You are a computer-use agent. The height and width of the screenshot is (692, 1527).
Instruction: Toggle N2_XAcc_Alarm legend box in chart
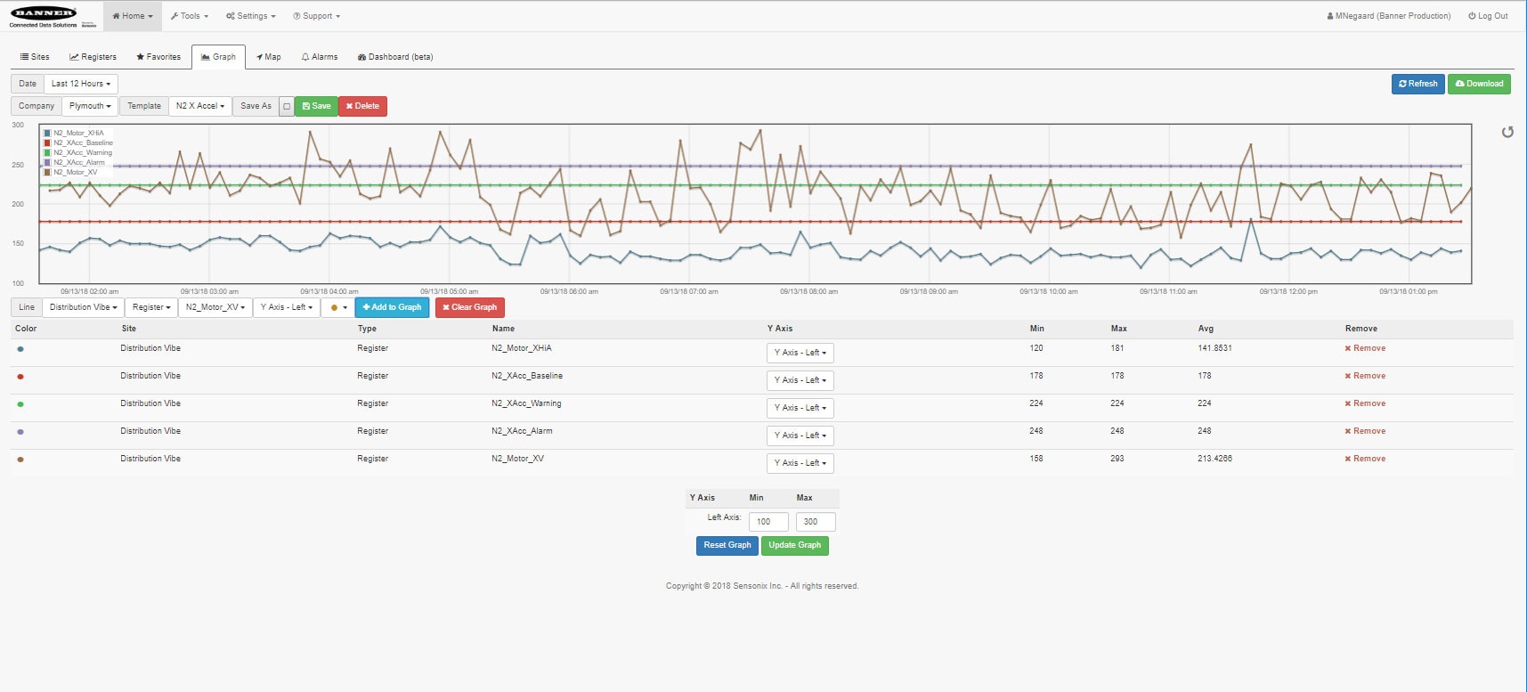pos(47,162)
